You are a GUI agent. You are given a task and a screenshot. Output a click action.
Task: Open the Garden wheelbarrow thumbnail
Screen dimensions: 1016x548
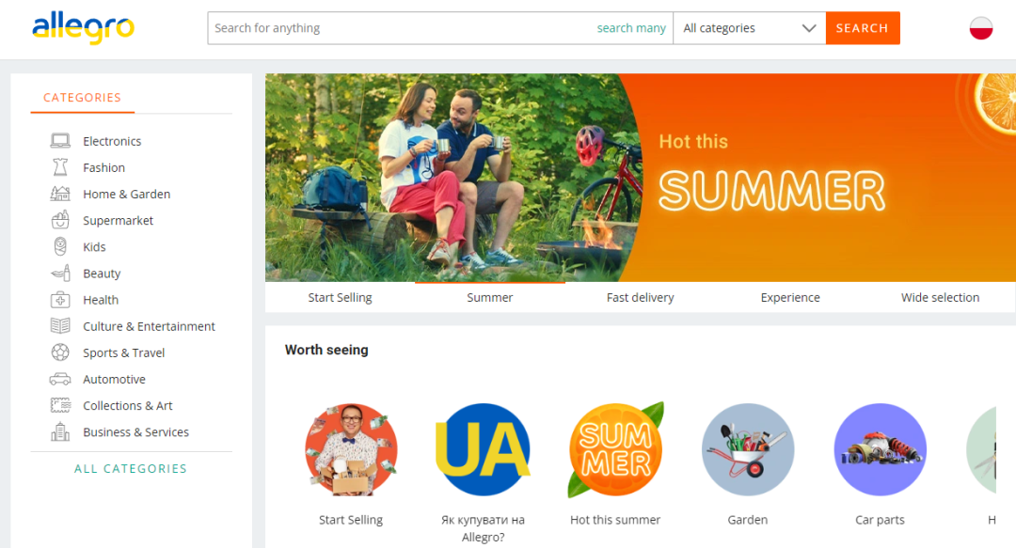(x=748, y=449)
